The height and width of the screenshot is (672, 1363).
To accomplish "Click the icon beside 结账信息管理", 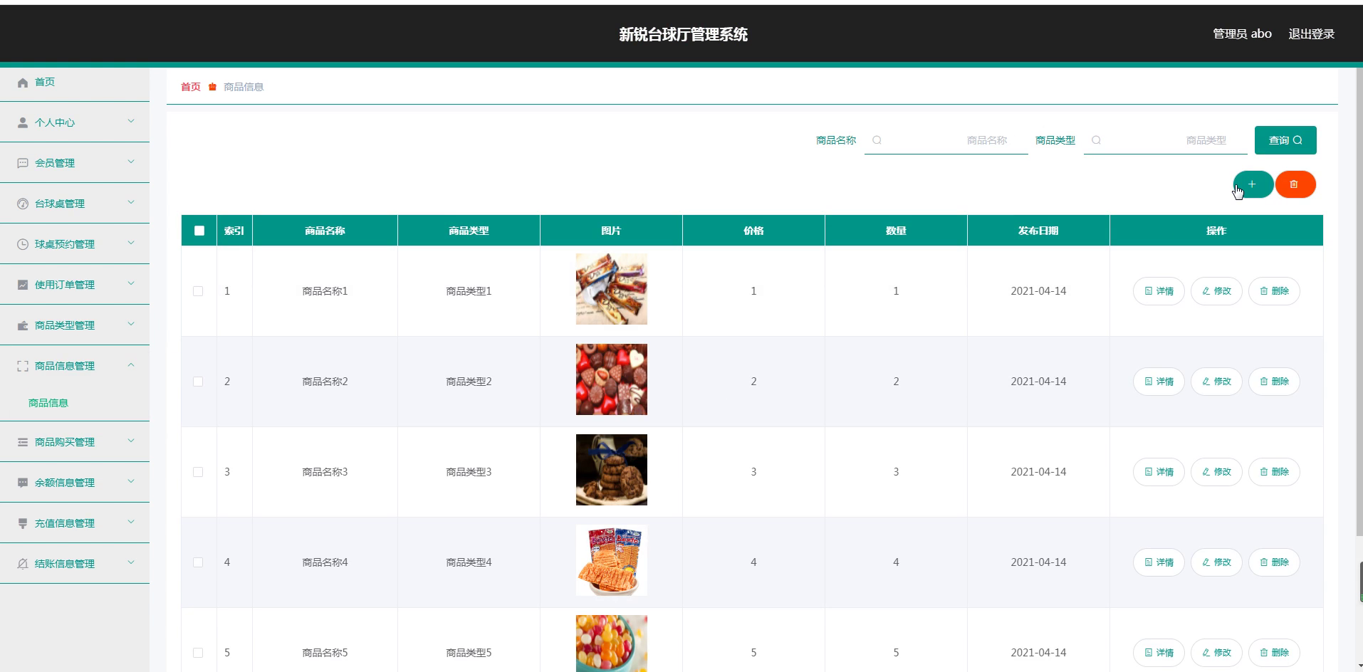I will tap(23, 564).
